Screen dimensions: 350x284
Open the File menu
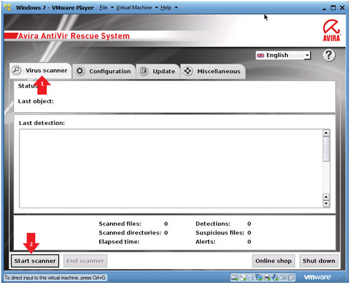click(x=103, y=8)
